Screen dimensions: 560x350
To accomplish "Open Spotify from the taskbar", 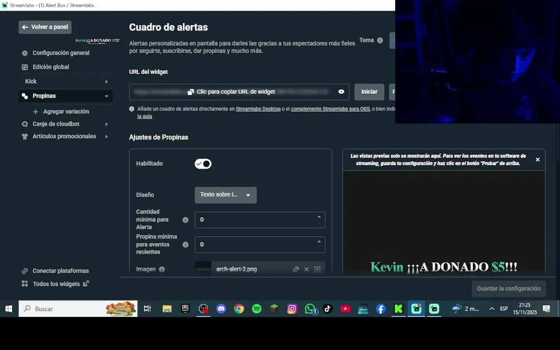I will pos(257,309).
